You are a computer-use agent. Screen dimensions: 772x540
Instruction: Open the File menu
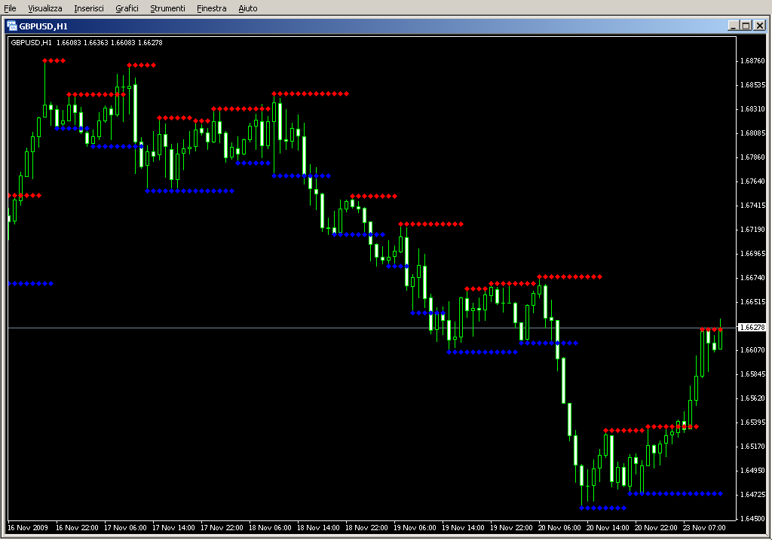click(10, 8)
